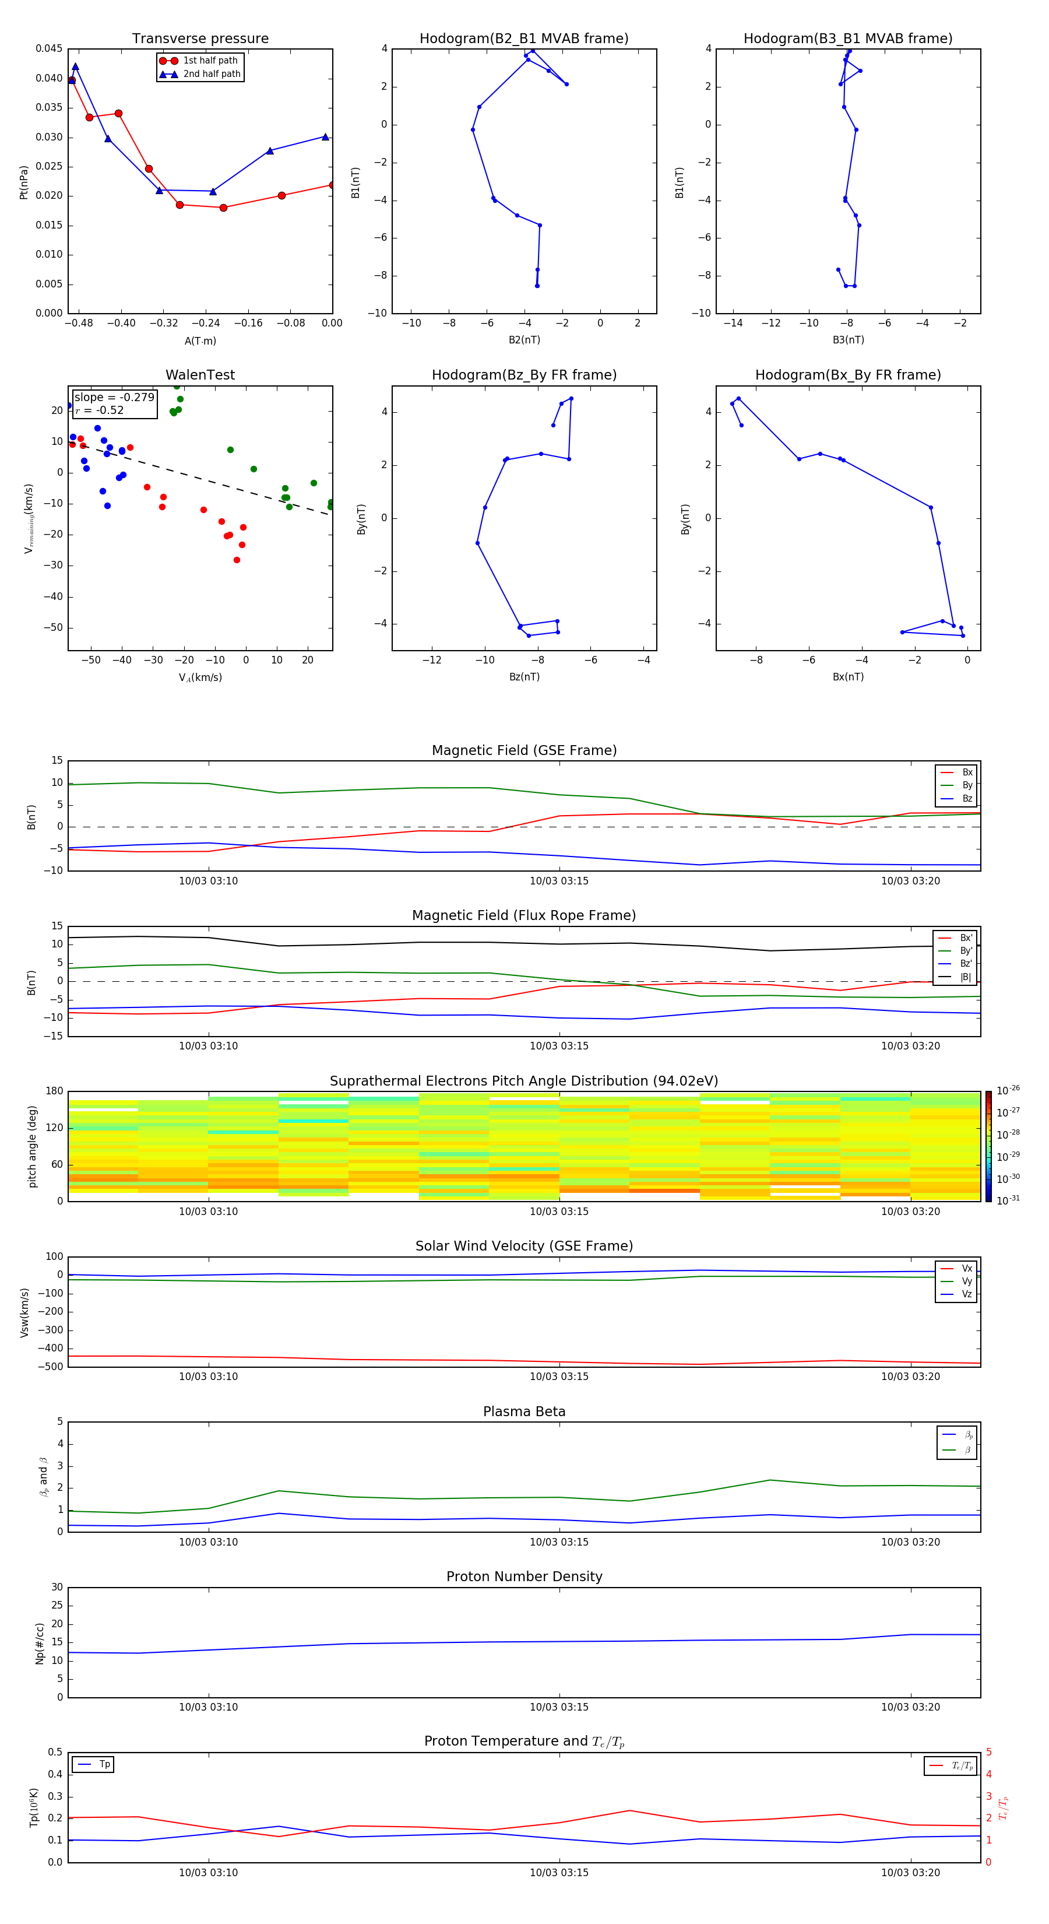Select Bz' in the Flux Rope legend
Viewport: 1049px width, 1924px height.
pos(955,964)
